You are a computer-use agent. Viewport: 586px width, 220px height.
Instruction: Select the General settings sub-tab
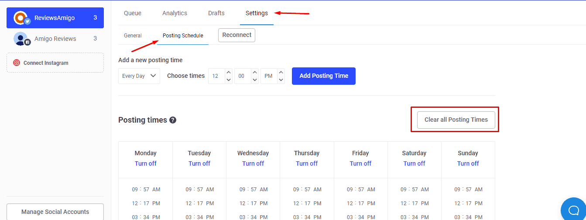[133, 36]
